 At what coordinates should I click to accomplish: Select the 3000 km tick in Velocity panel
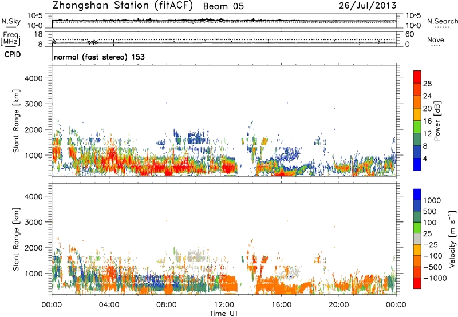click(33, 222)
